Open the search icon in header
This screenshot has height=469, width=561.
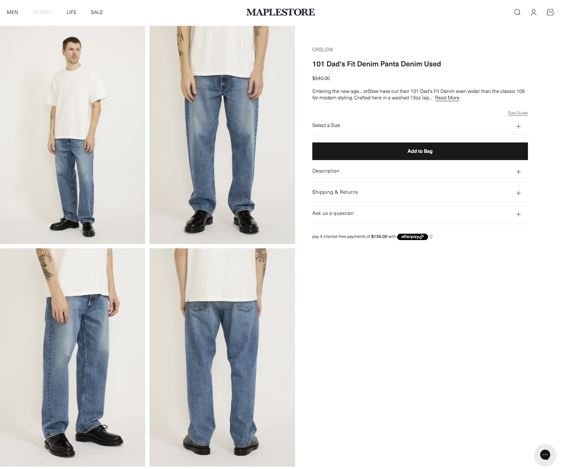pos(517,12)
